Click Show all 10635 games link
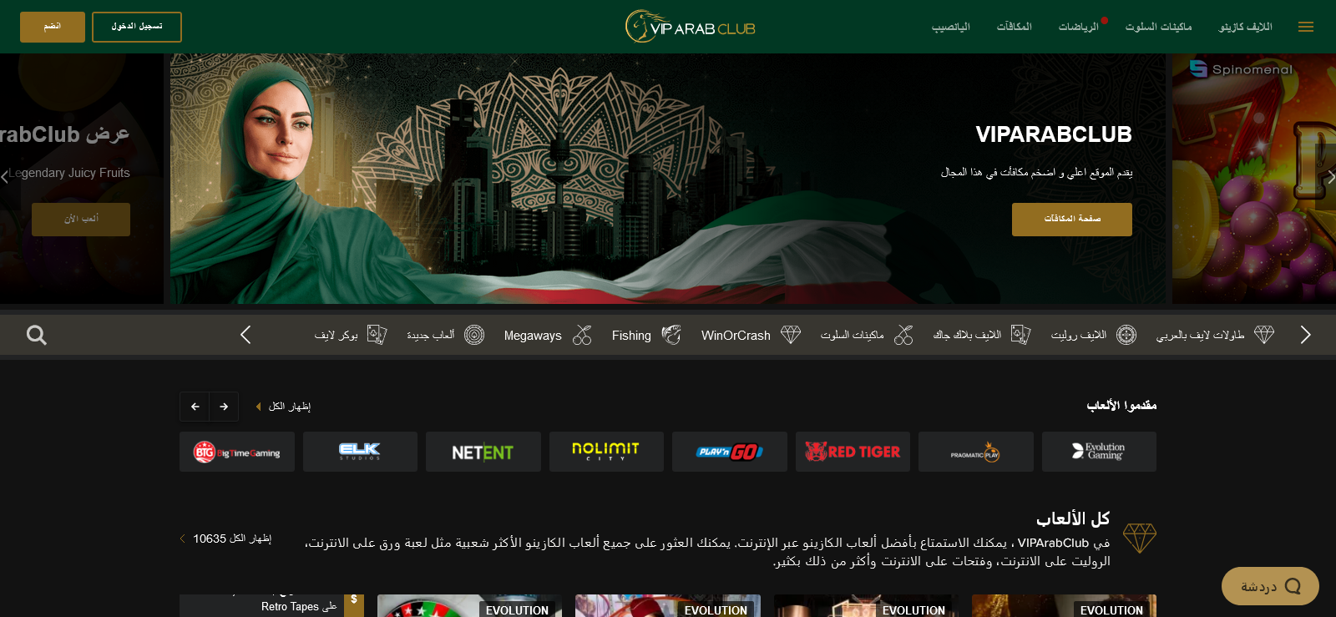Viewport: 1336px width, 617px height. (225, 539)
